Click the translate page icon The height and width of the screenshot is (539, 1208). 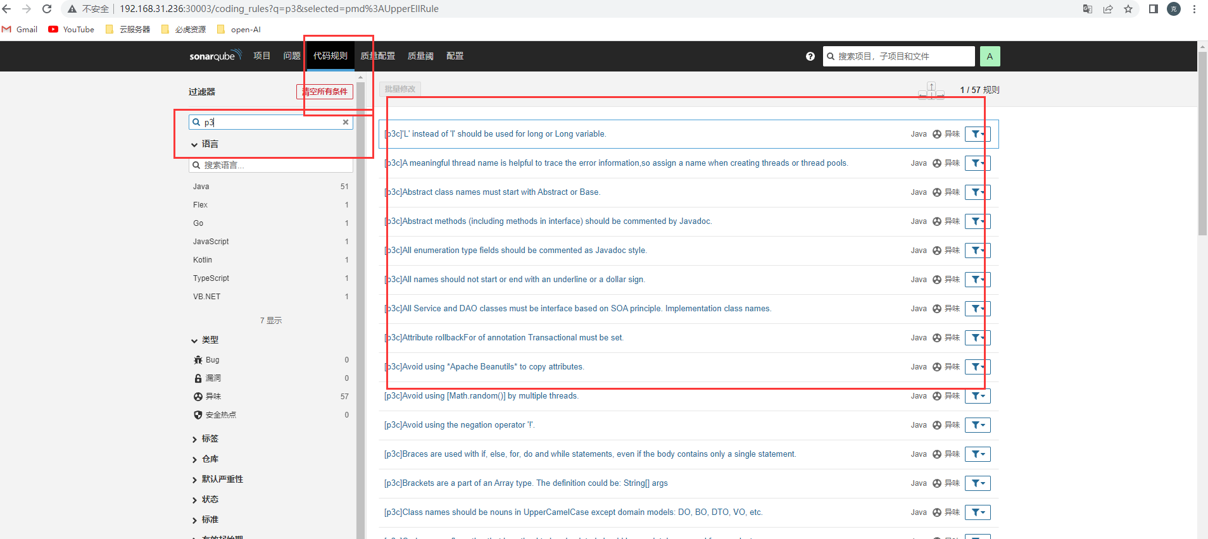[1088, 9]
